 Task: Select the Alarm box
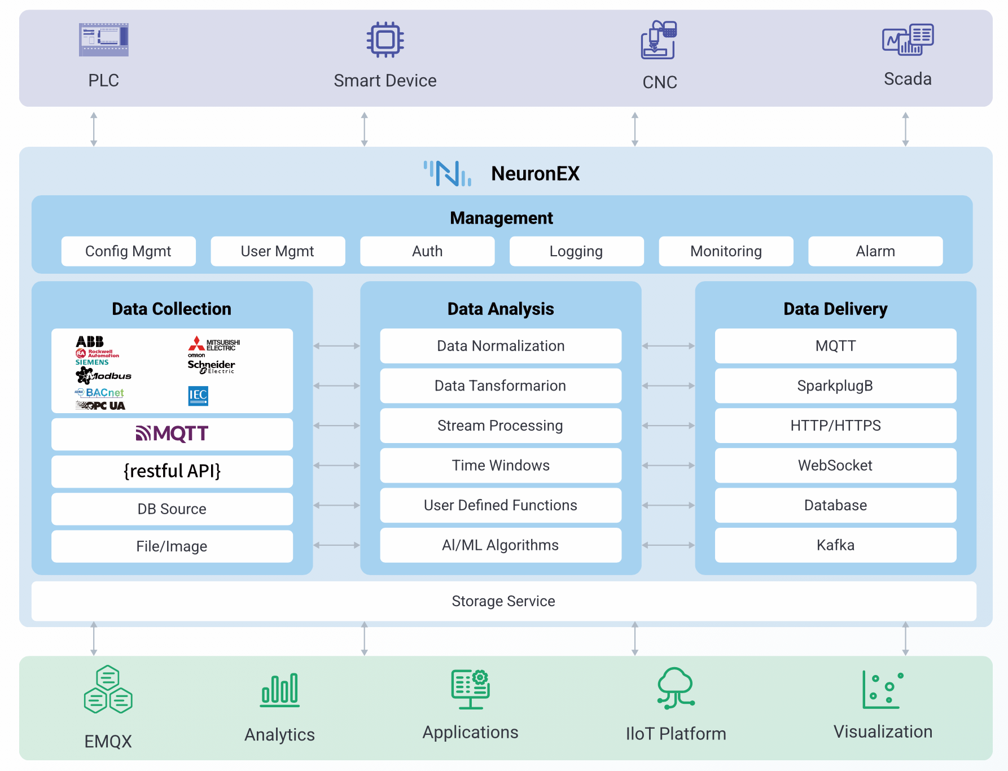tap(875, 251)
